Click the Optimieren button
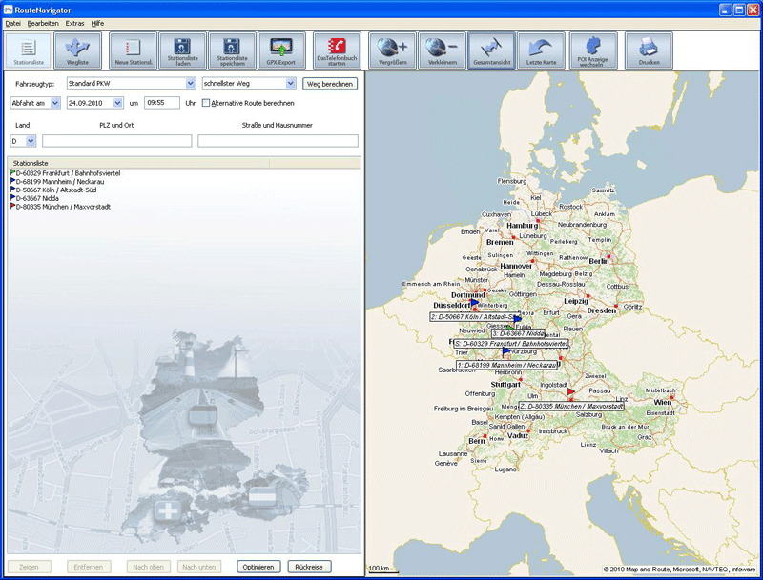The image size is (763, 580). click(x=258, y=567)
